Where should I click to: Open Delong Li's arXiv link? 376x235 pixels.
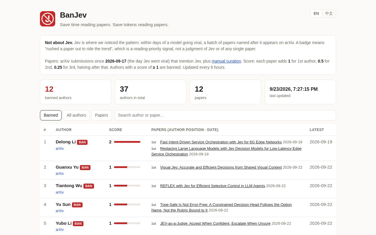coord(60,149)
